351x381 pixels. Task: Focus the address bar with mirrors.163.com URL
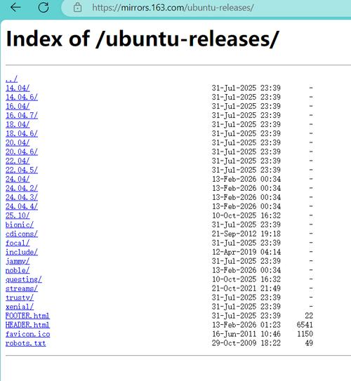(206, 8)
